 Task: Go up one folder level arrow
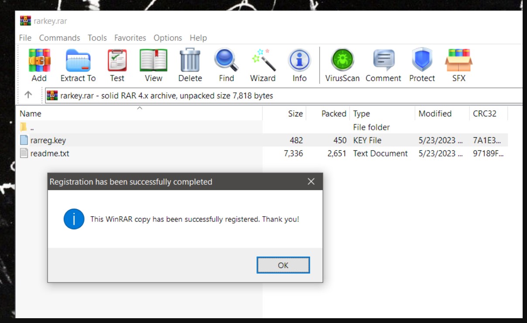click(28, 95)
